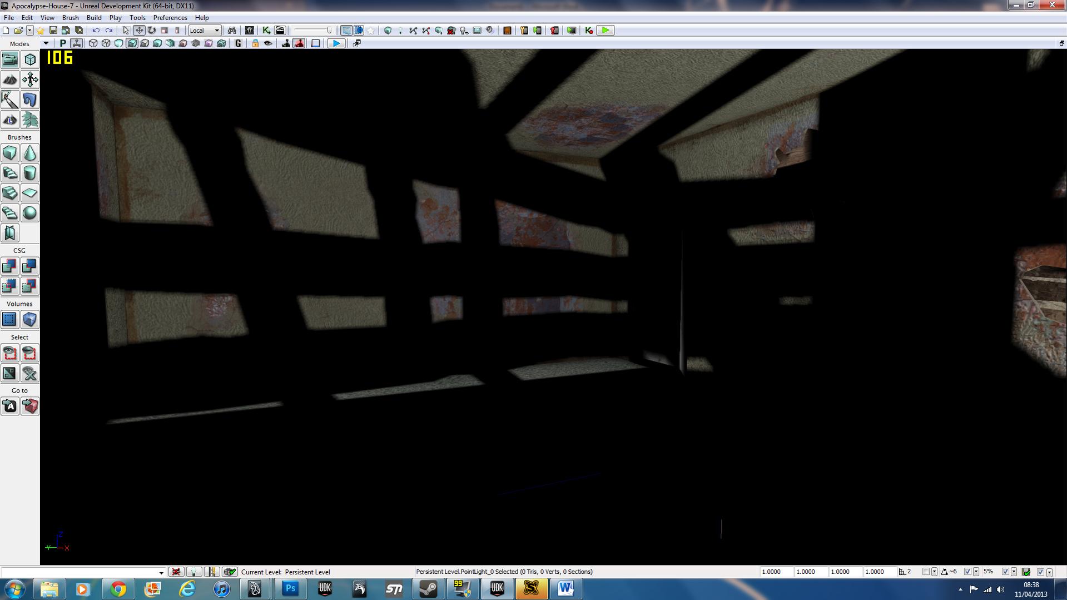Open the Build menu
The width and height of the screenshot is (1067, 600).
[x=94, y=18]
